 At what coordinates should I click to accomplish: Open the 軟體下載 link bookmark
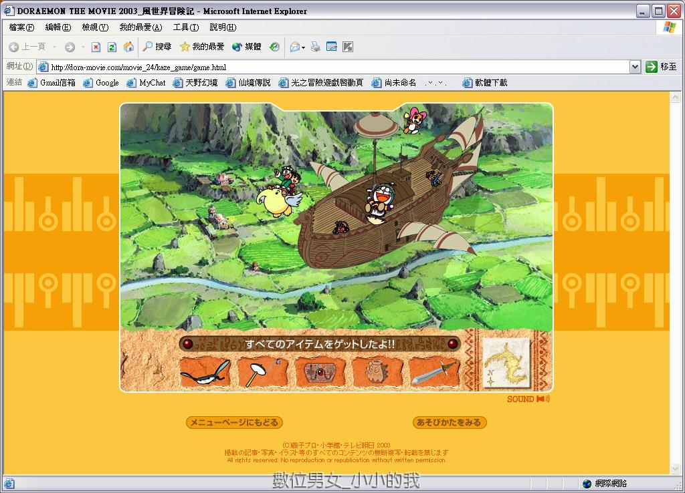484,82
